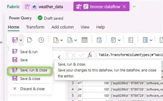Select the bronze-dataflow tab

click(101, 7)
